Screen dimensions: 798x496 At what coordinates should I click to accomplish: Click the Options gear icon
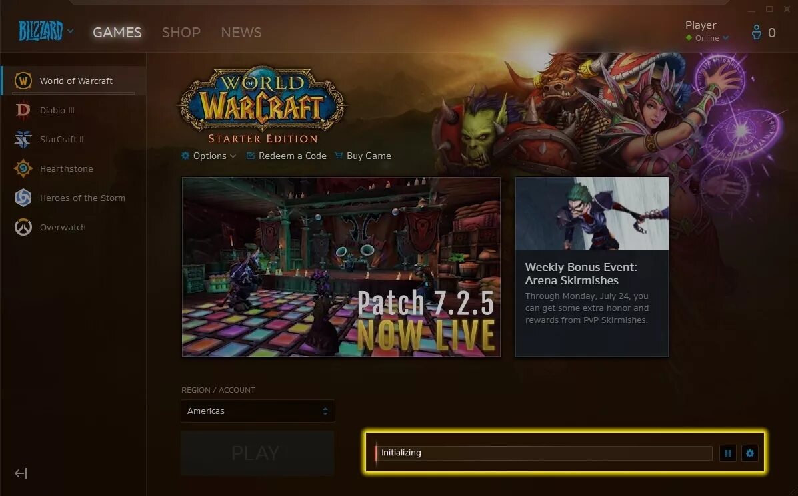[185, 156]
